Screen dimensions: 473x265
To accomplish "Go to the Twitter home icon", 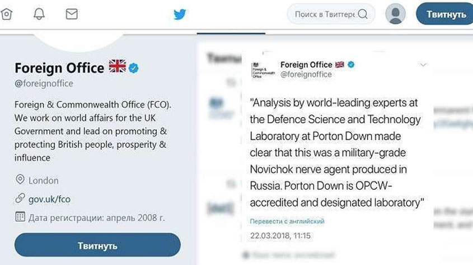I will tap(6, 14).
